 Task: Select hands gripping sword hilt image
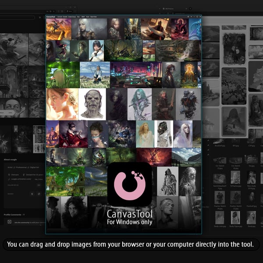pos(97,212)
